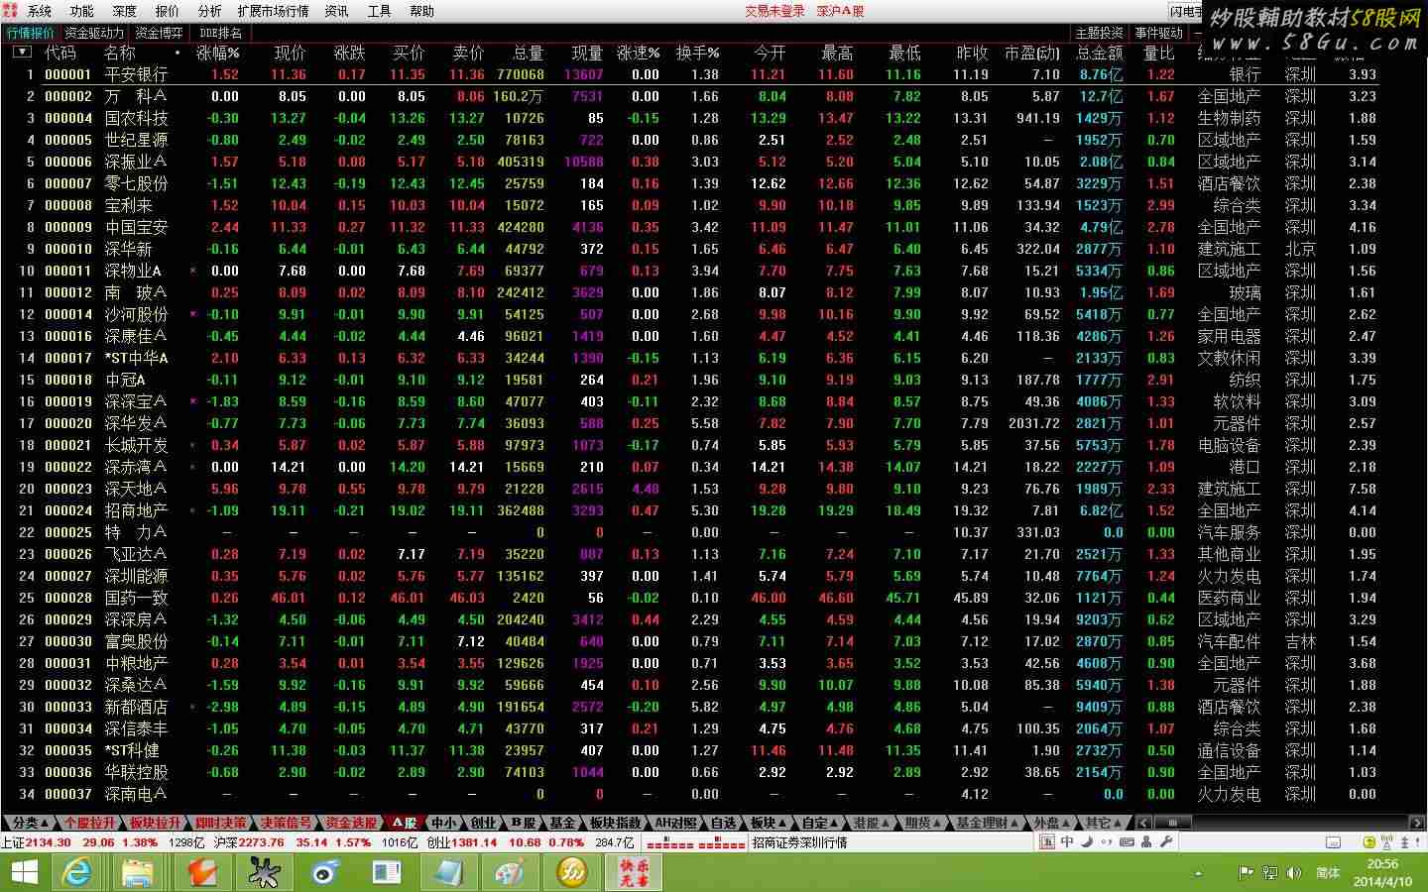Viewport: 1428px width, 892px height.
Task: Click the volume speaker icon in tray
Action: click(x=1293, y=873)
